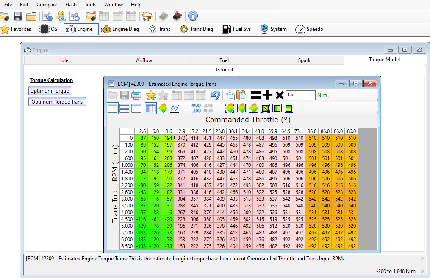This screenshot has width=430, height=278.
Task: Open the File menu
Action: (x=8, y=4)
